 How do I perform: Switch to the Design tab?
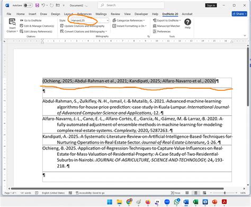point(56,14)
